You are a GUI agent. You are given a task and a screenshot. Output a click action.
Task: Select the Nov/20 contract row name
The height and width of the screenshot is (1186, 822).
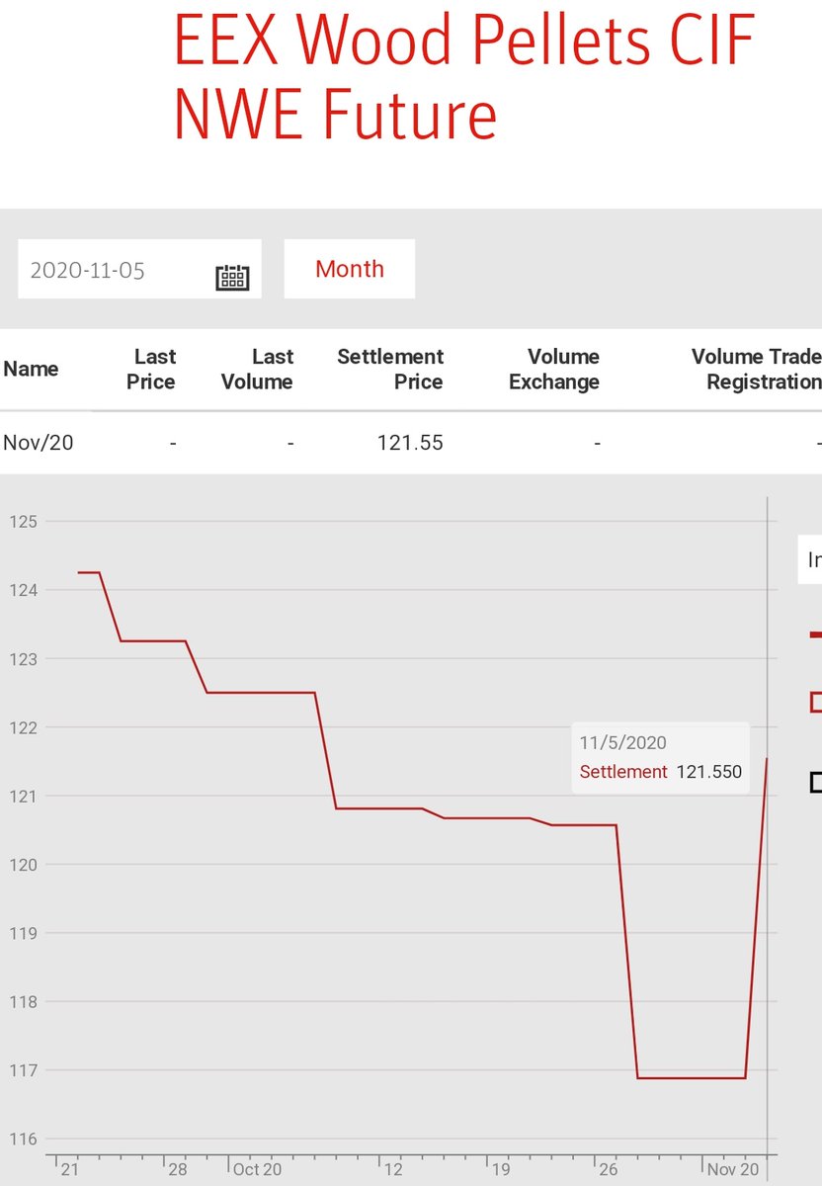coord(39,443)
